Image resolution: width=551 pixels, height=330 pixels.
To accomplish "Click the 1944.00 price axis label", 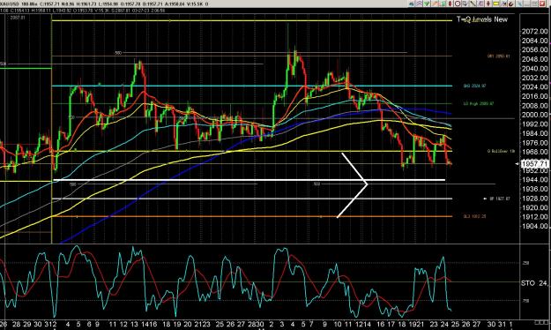I will [535, 180].
